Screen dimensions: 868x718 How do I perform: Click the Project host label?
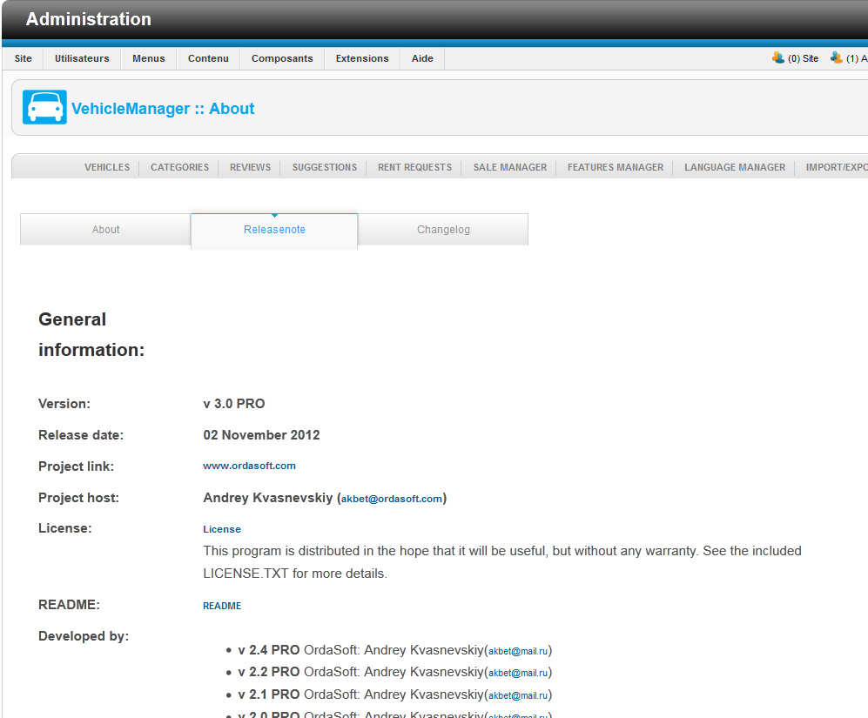[78, 498]
